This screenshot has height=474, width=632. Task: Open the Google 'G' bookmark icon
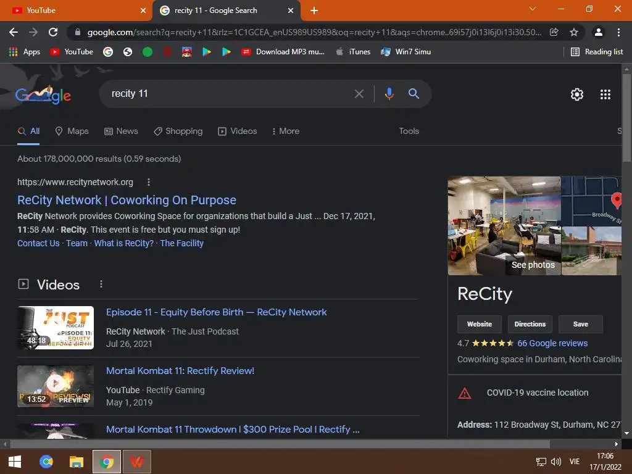107,52
